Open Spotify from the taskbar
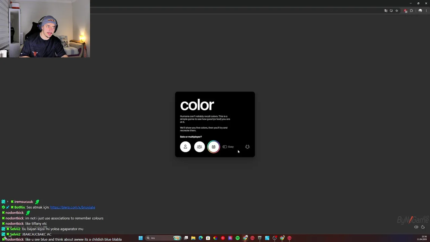This screenshot has width=430, height=242. point(238,238)
